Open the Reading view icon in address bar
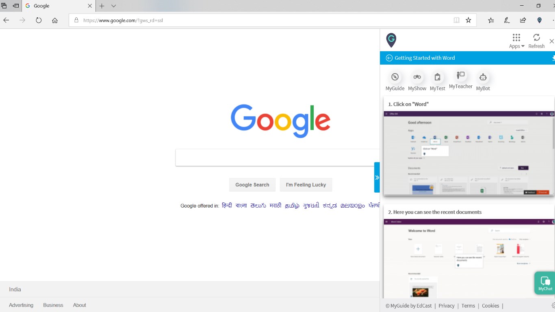 (457, 20)
